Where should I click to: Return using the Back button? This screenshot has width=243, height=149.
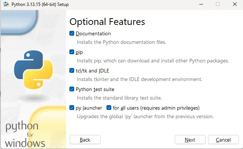point(85,140)
